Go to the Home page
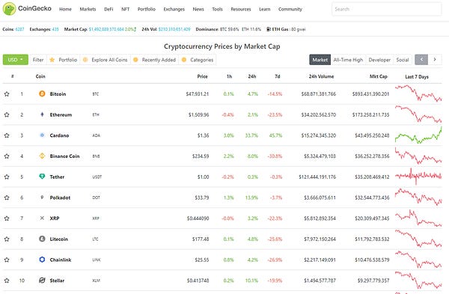The width and height of the screenshot is (449, 294). 65,9
